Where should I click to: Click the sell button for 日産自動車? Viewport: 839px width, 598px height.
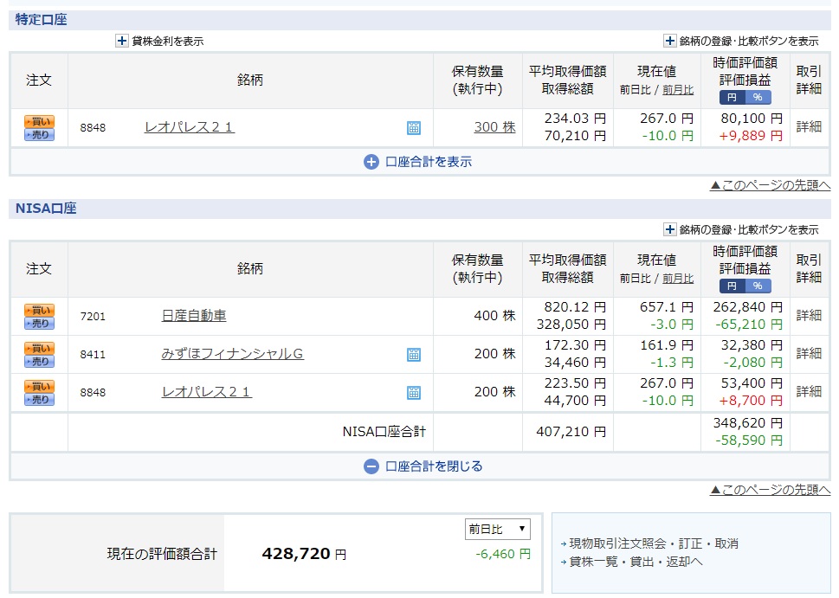39,323
